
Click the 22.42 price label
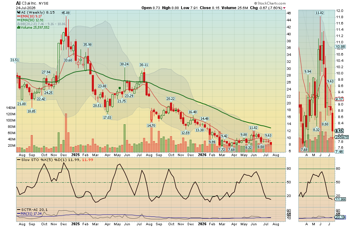pyautogui.click(x=41, y=99)
